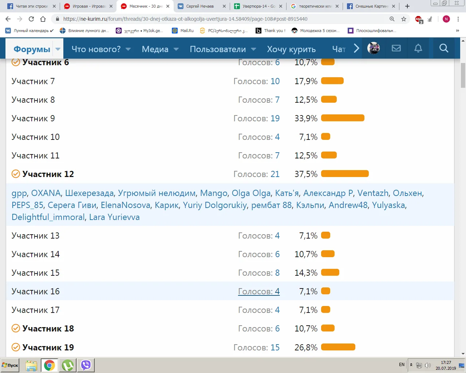Close the Сергей Нечаев tab
466x373 pixels.
point(224,6)
